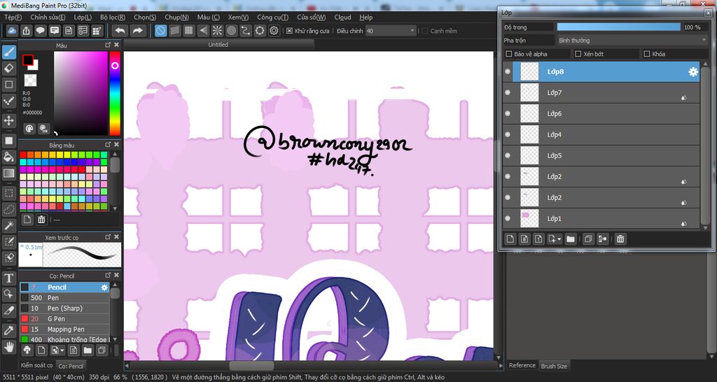Open the gear settings of Lớp8 layer
This screenshot has height=382, width=717.
(693, 72)
